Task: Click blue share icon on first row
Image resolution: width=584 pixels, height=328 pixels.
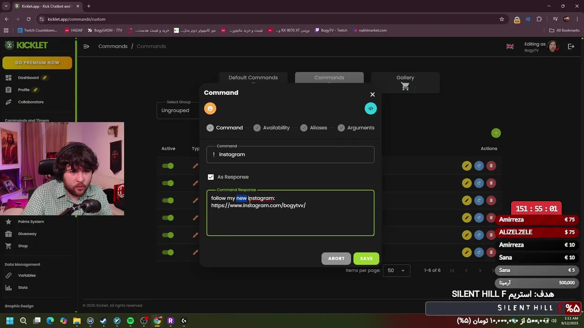Action: tap(479, 166)
